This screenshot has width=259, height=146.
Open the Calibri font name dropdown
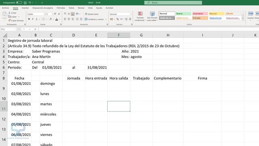coord(44,14)
